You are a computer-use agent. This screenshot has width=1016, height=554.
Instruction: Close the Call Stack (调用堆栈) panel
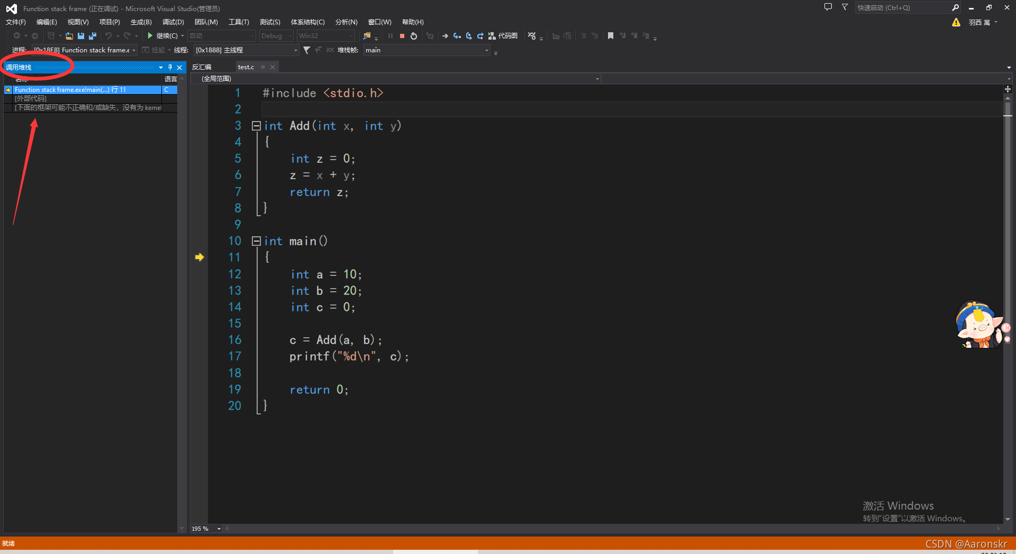[179, 67]
